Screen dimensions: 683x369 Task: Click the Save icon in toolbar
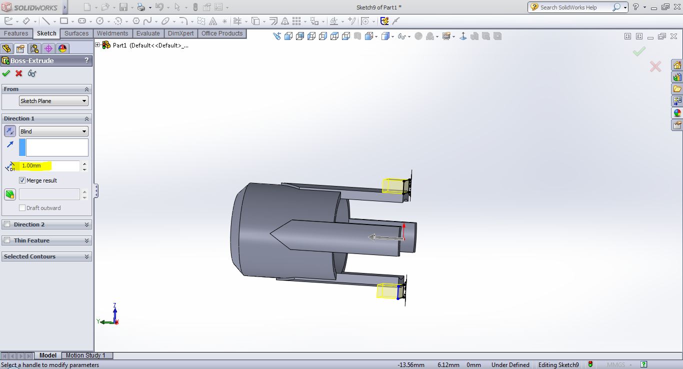point(123,7)
